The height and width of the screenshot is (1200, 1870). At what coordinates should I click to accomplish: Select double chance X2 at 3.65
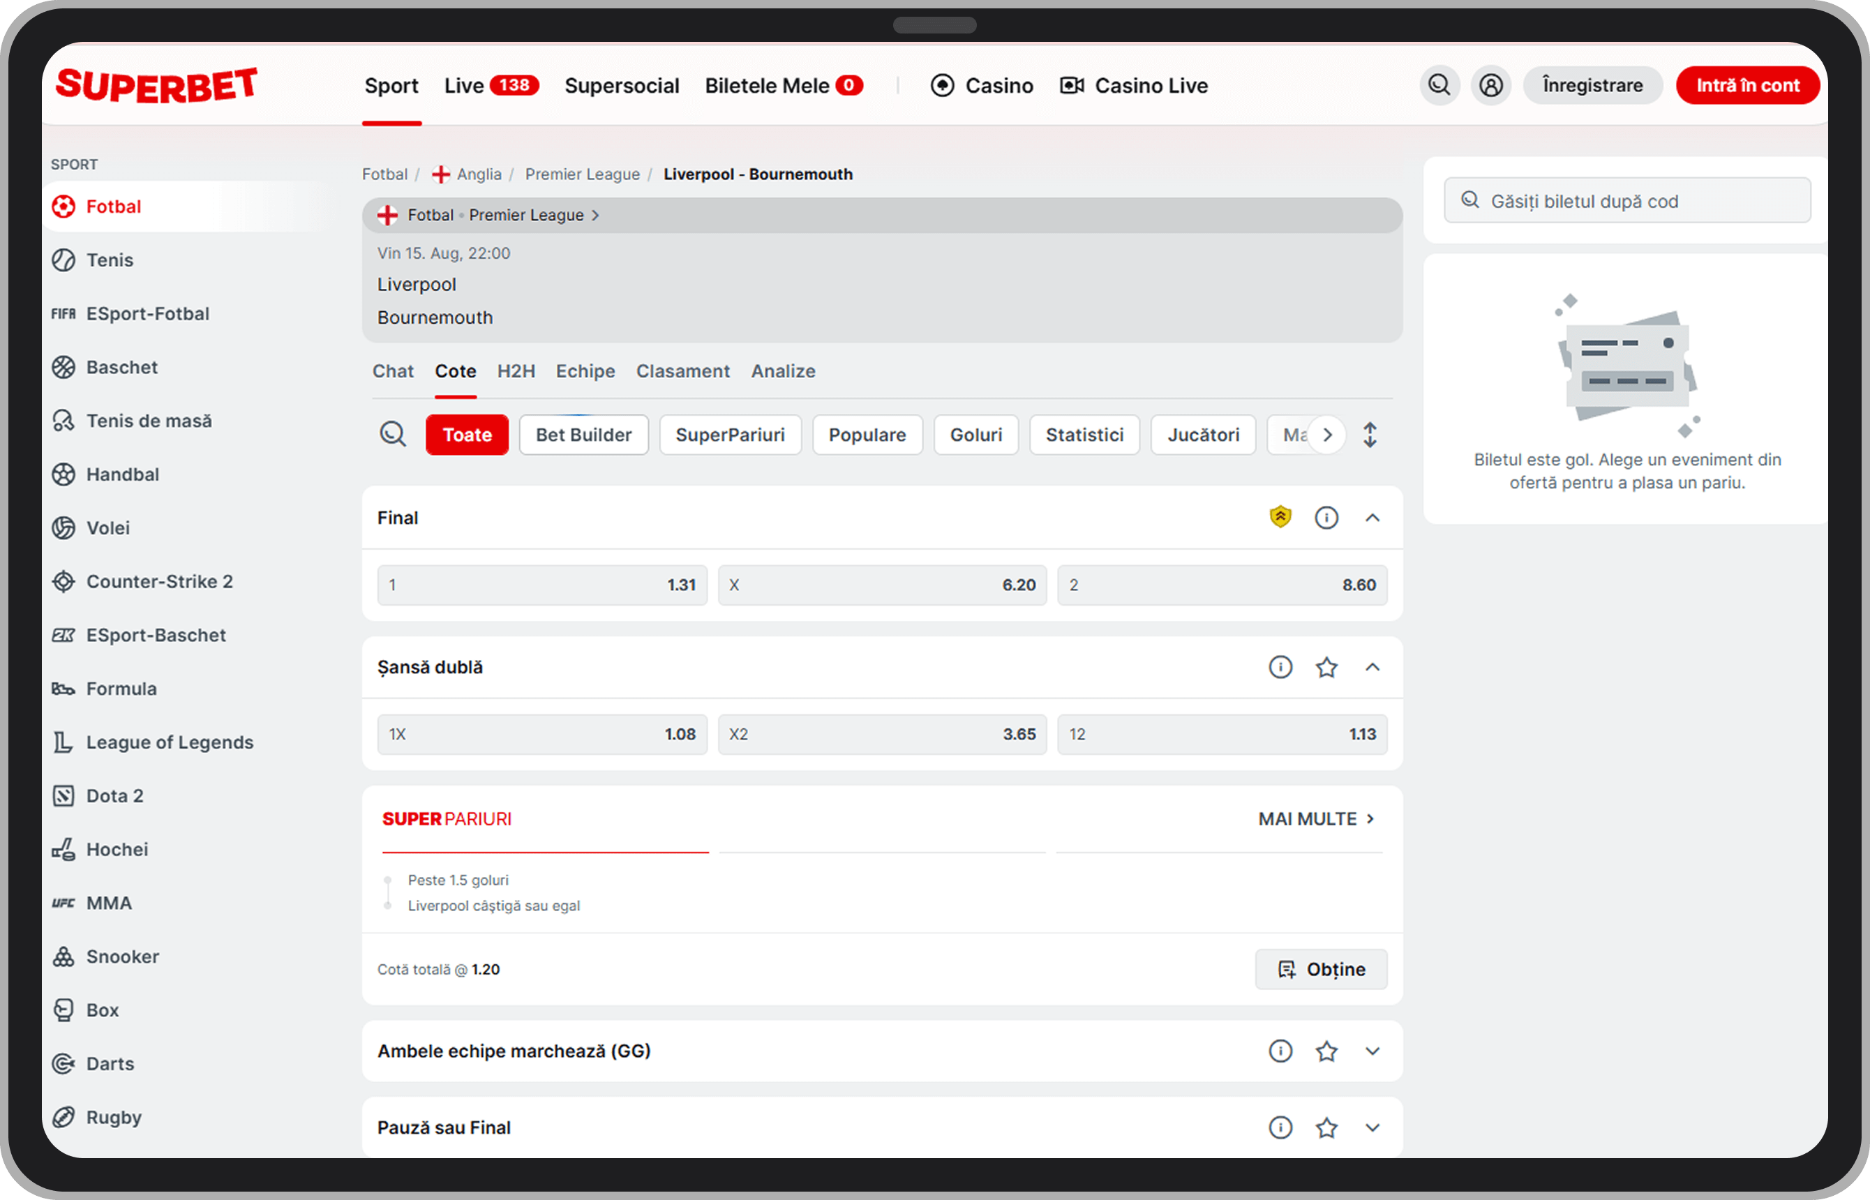click(x=882, y=735)
